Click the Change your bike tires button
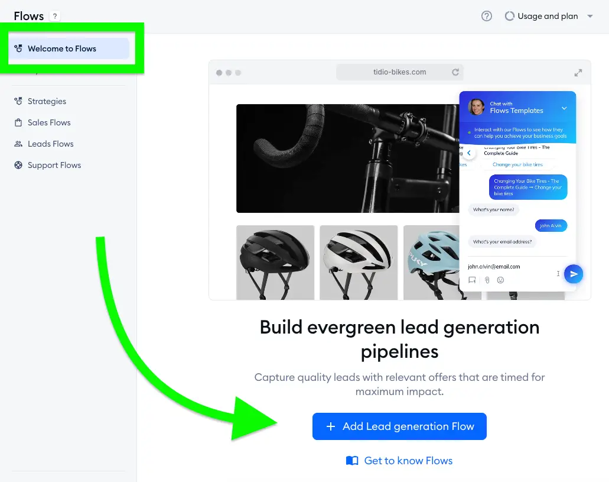This screenshot has width=609, height=482. tap(517, 164)
